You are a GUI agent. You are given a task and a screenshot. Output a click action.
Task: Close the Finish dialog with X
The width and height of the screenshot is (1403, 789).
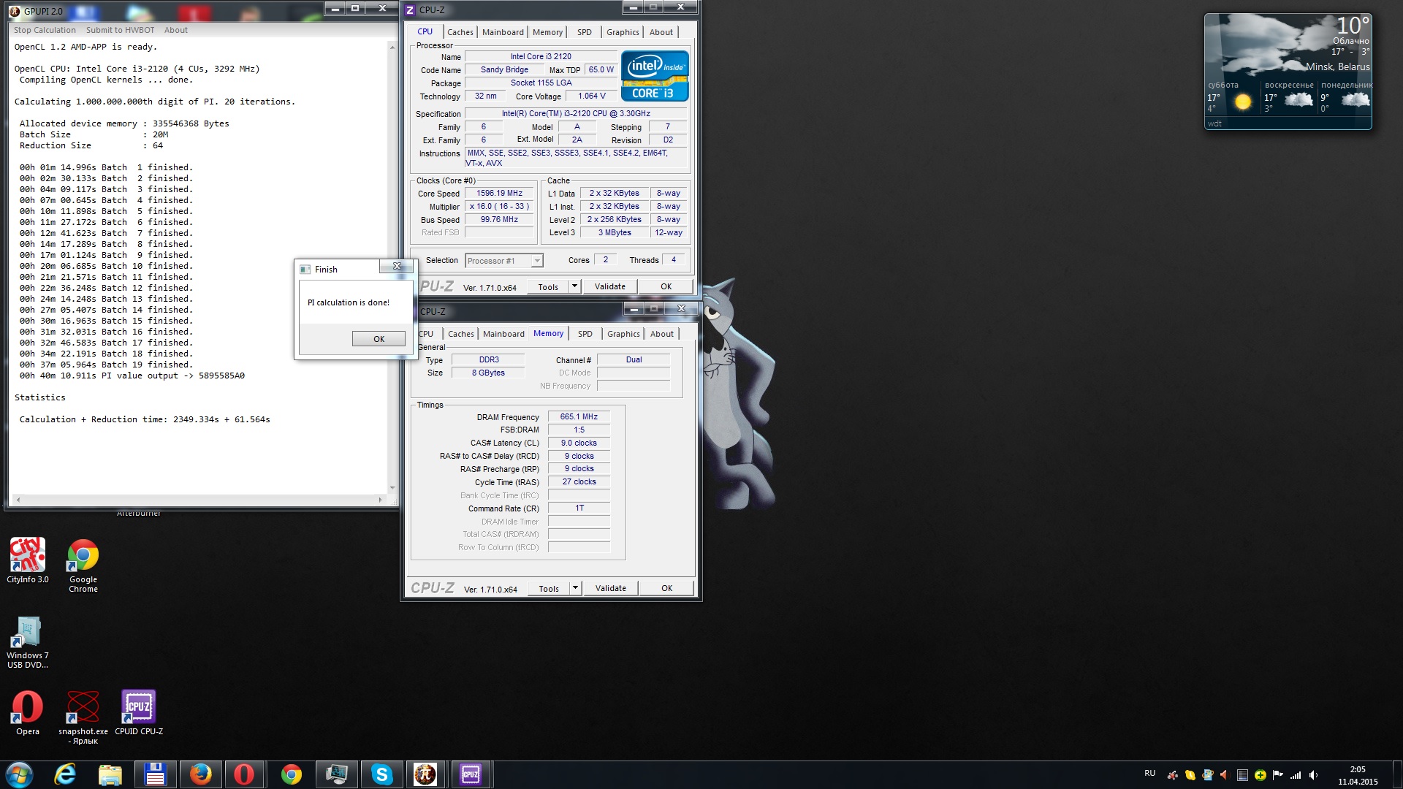click(x=397, y=267)
